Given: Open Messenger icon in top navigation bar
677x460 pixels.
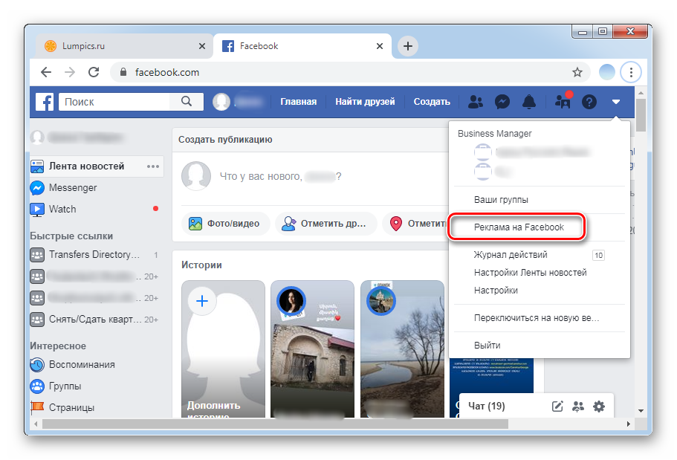Looking at the screenshot, I should point(502,102).
